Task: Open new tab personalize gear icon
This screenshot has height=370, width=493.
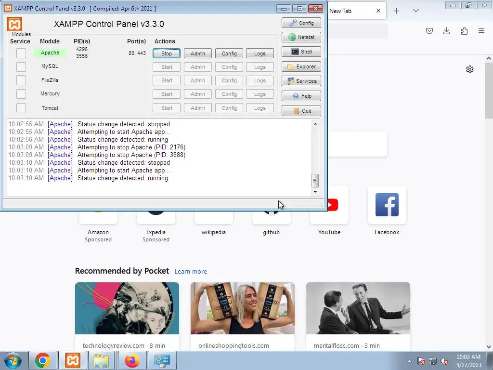Action: tap(470, 69)
